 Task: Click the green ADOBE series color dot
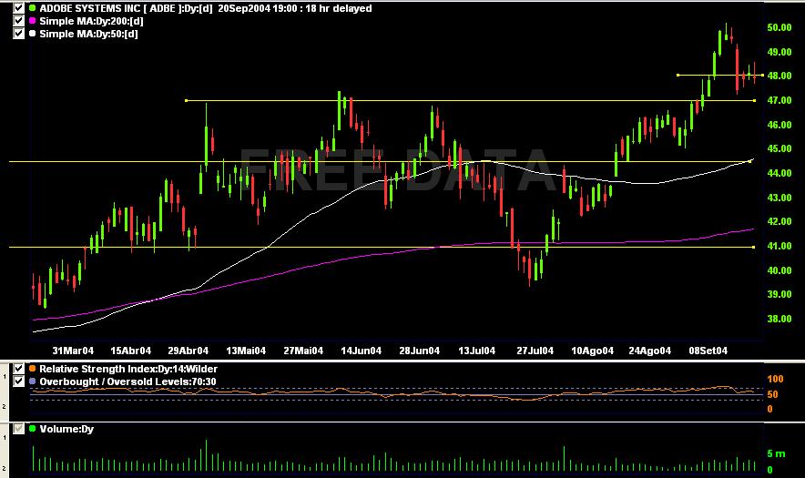click(x=33, y=8)
